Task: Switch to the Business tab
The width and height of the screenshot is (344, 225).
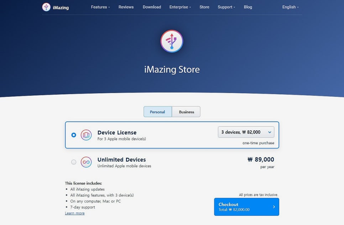Action: click(x=186, y=112)
